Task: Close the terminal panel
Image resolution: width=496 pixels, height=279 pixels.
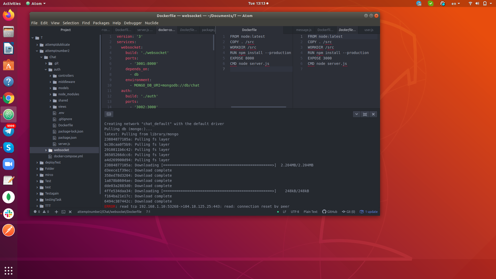Action: pyautogui.click(x=373, y=114)
